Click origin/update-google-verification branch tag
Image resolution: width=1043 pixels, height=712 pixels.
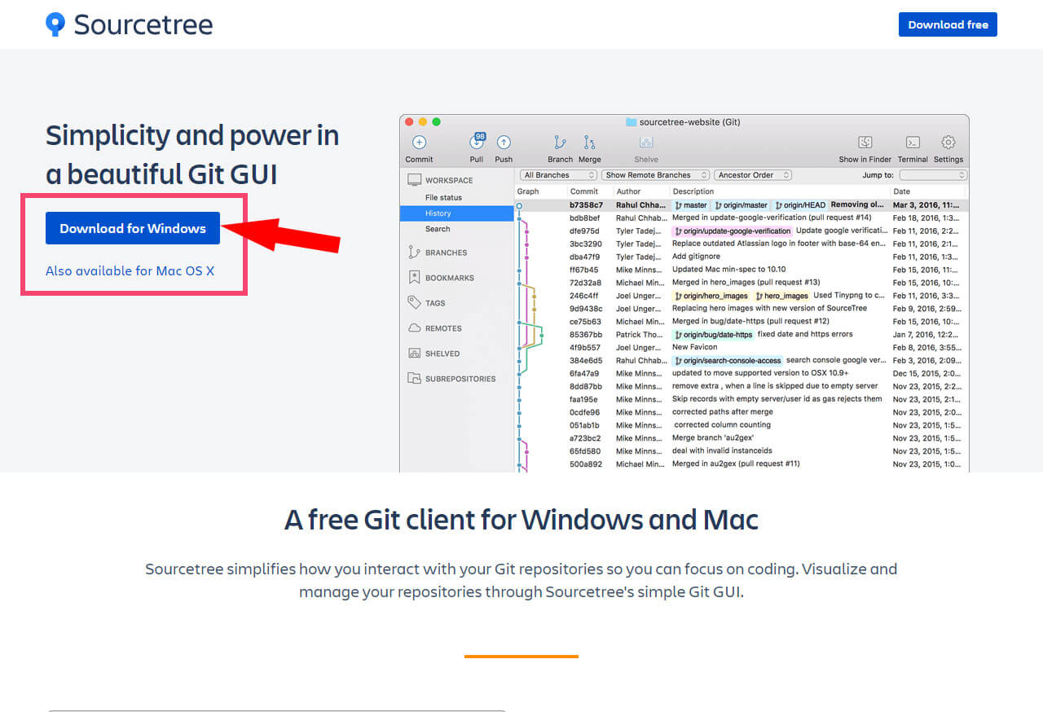(733, 231)
